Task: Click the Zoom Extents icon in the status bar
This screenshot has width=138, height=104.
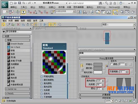Action: pyautogui.click(x=127, y=101)
